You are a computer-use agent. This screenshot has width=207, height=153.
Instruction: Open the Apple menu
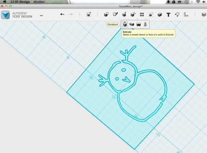click(5, 2)
